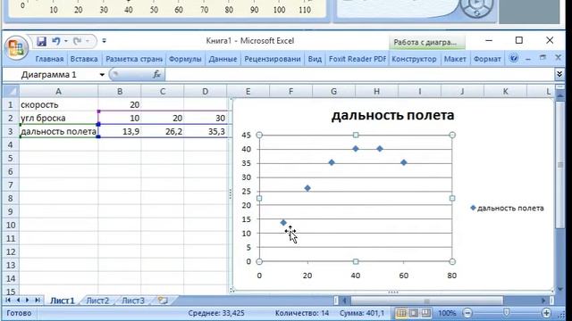Go to last sheet navigation arrow
This screenshot has width=572, height=321.
(38, 300)
